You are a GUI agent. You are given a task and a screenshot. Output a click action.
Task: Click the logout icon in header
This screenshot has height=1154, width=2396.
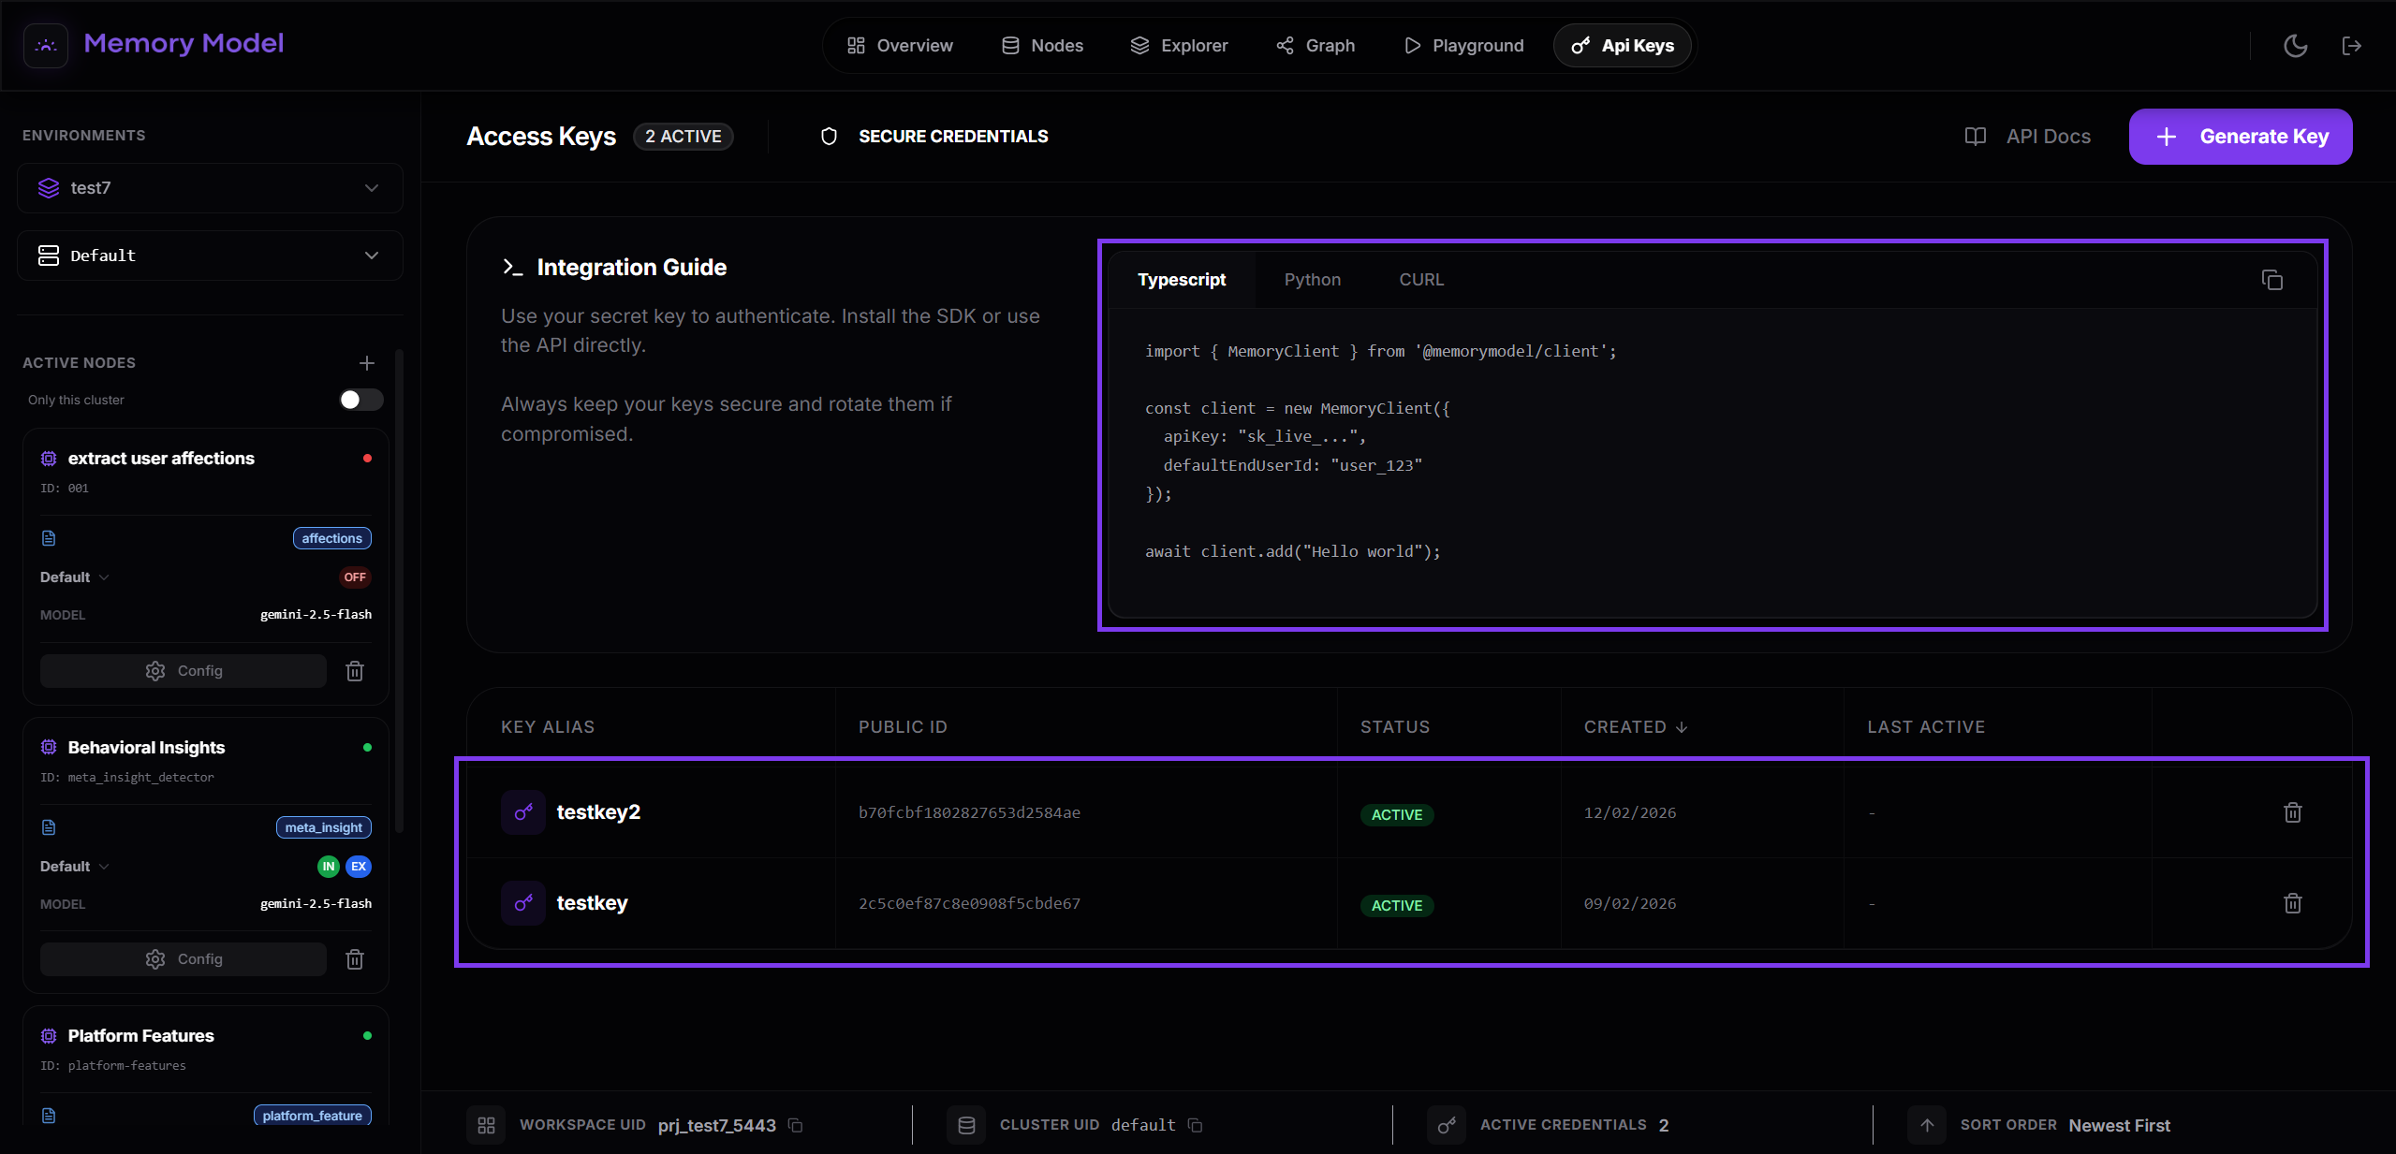(x=2351, y=46)
